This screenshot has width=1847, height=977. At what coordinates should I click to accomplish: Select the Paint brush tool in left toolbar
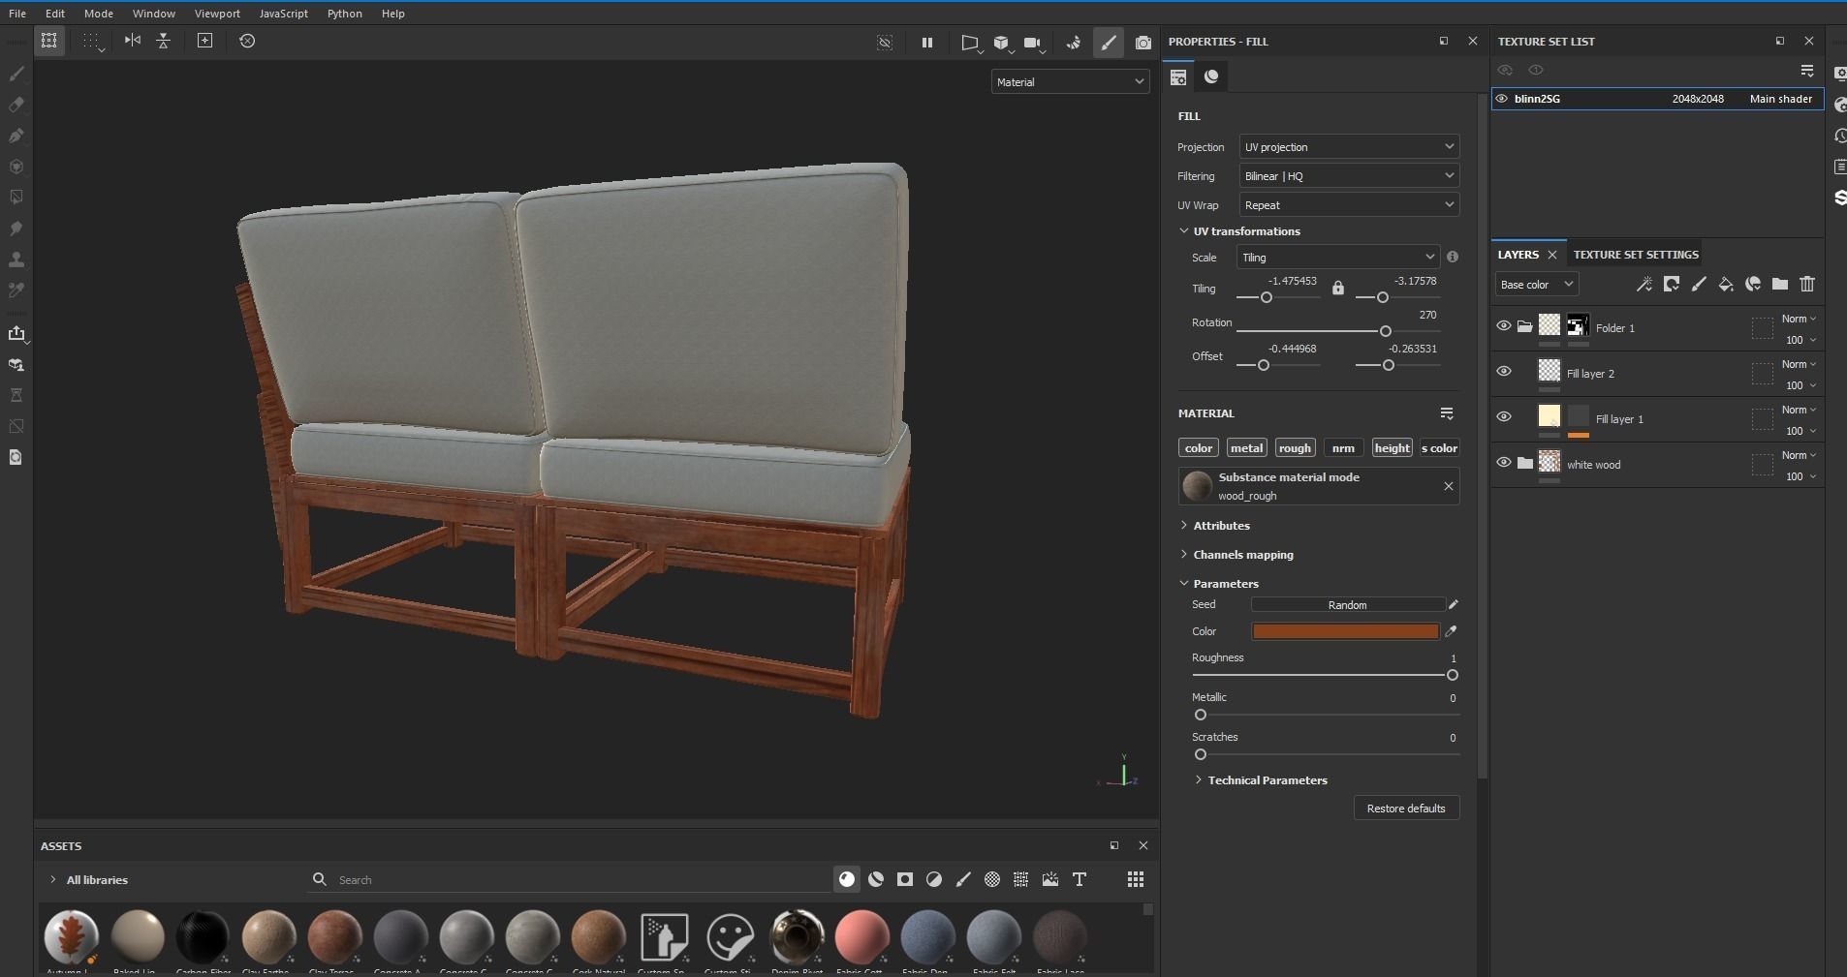point(16,74)
